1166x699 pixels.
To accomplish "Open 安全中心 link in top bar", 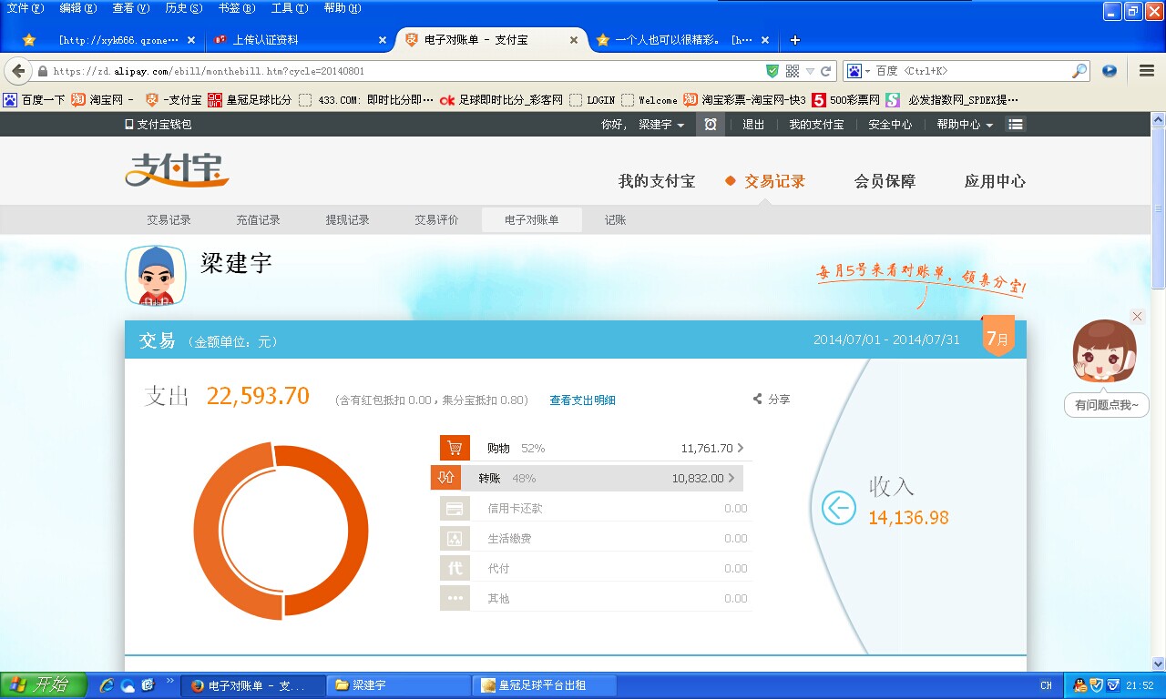I will tap(890, 125).
